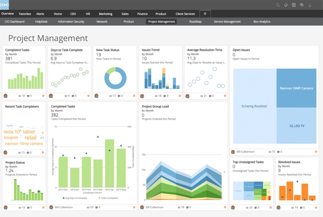The width and height of the screenshot is (323, 217).
Task: Click "retail" in the word cloud
Action: tap(31, 138)
